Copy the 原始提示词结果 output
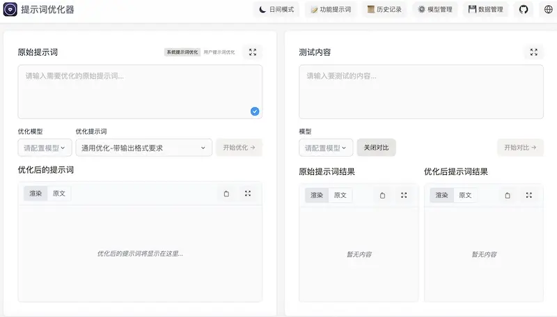The image size is (557, 317). pos(382,195)
